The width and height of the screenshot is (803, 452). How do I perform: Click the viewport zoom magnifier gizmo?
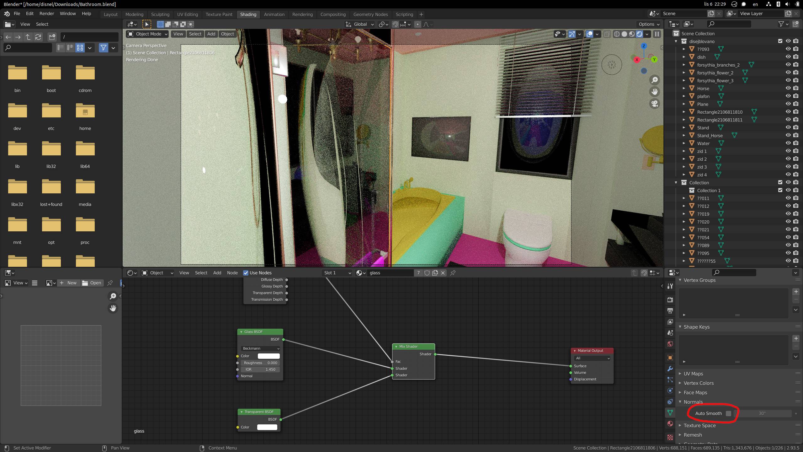[x=655, y=80]
